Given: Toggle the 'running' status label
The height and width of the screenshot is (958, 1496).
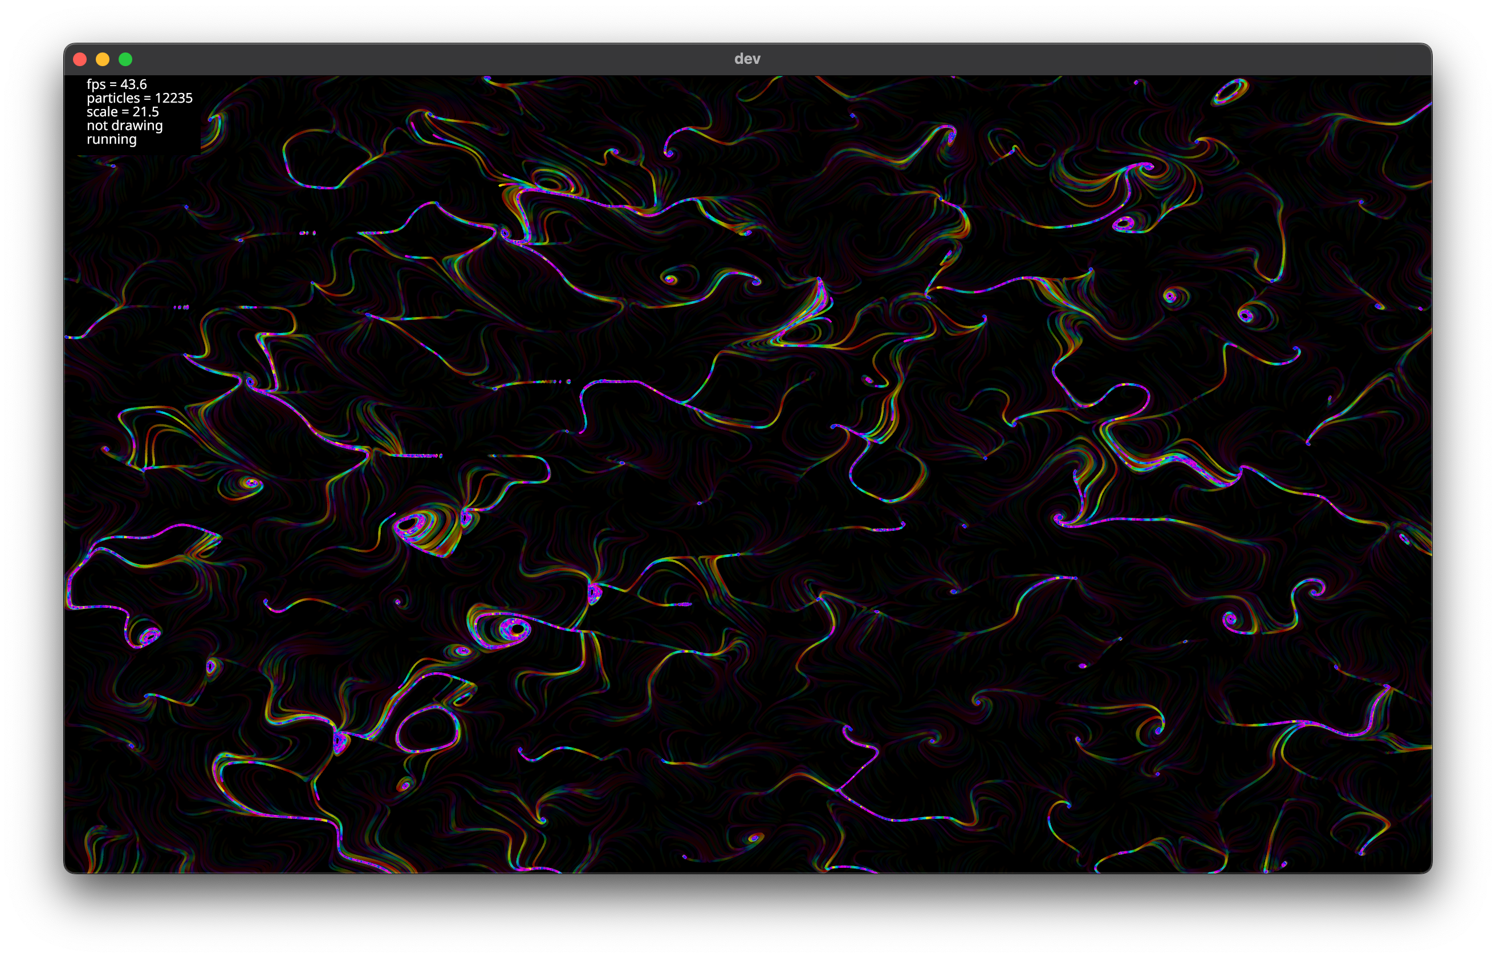Looking at the screenshot, I should (x=111, y=139).
